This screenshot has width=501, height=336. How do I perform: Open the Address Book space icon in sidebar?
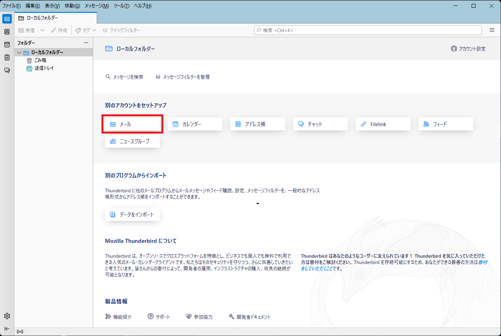pyautogui.click(x=7, y=32)
